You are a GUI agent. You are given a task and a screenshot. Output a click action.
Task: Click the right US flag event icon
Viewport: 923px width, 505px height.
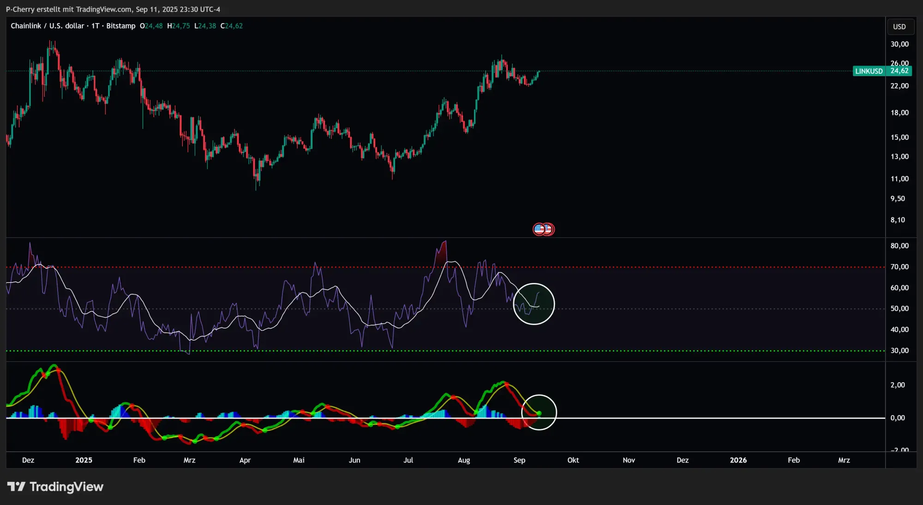tap(549, 229)
